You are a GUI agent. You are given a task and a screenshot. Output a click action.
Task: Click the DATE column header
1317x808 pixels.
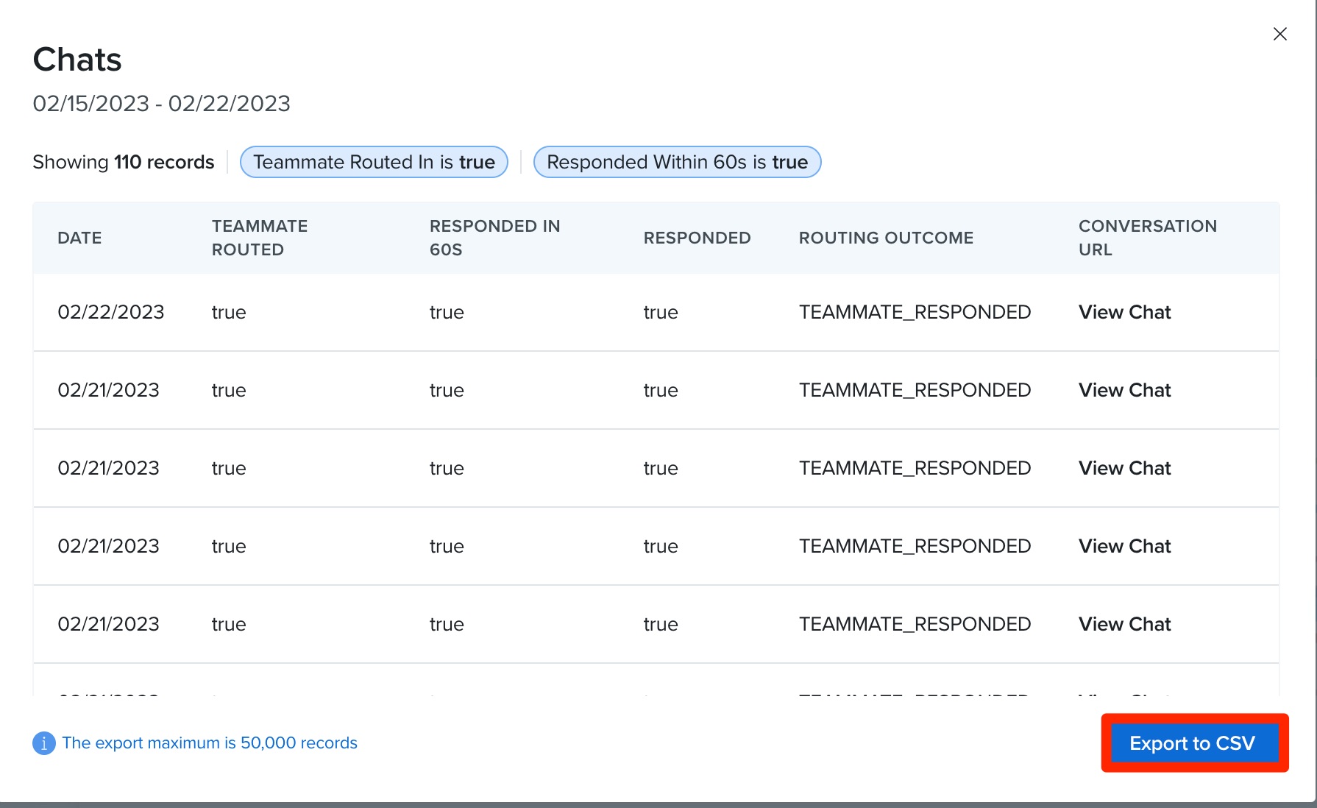79,238
